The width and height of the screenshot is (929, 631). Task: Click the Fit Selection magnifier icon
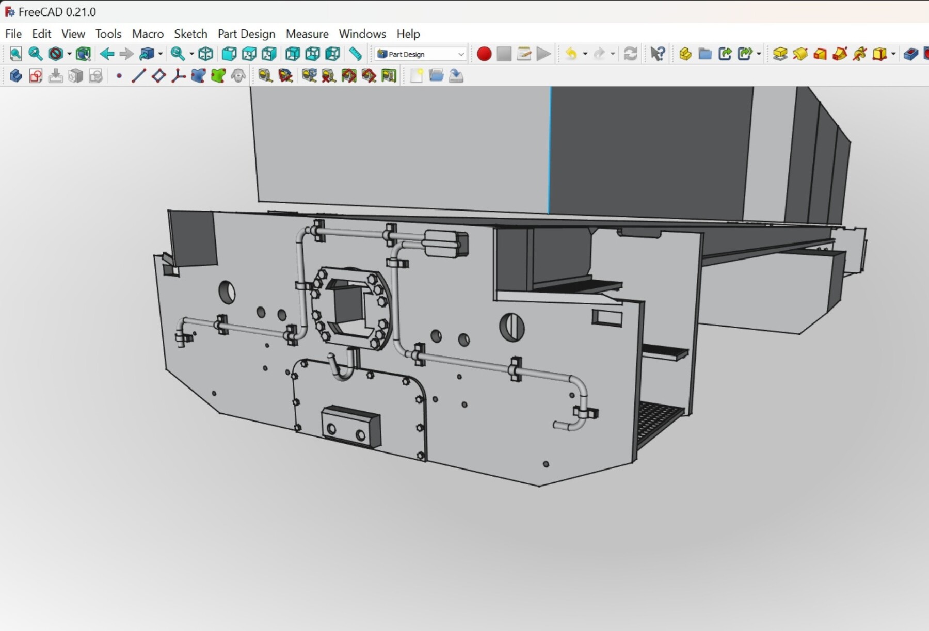click(36, 54)
